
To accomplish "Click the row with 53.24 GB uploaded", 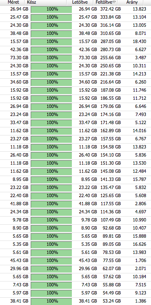I will click(x=75, y=301).
